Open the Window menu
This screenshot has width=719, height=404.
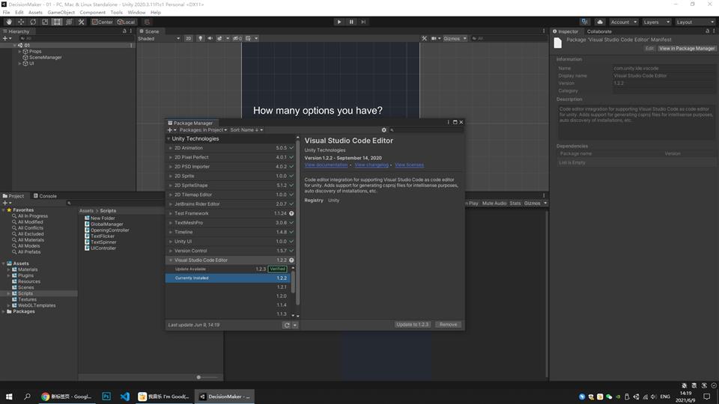point(136,13)
